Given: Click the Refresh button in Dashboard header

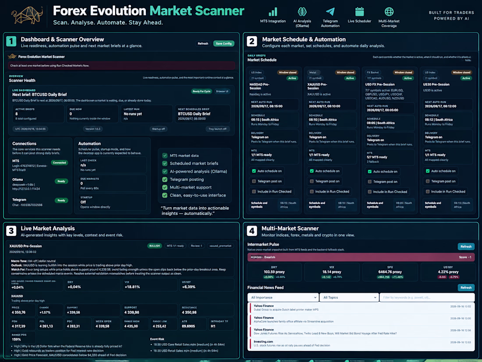Looking at the screenshot, I should (x=203, y=43).
